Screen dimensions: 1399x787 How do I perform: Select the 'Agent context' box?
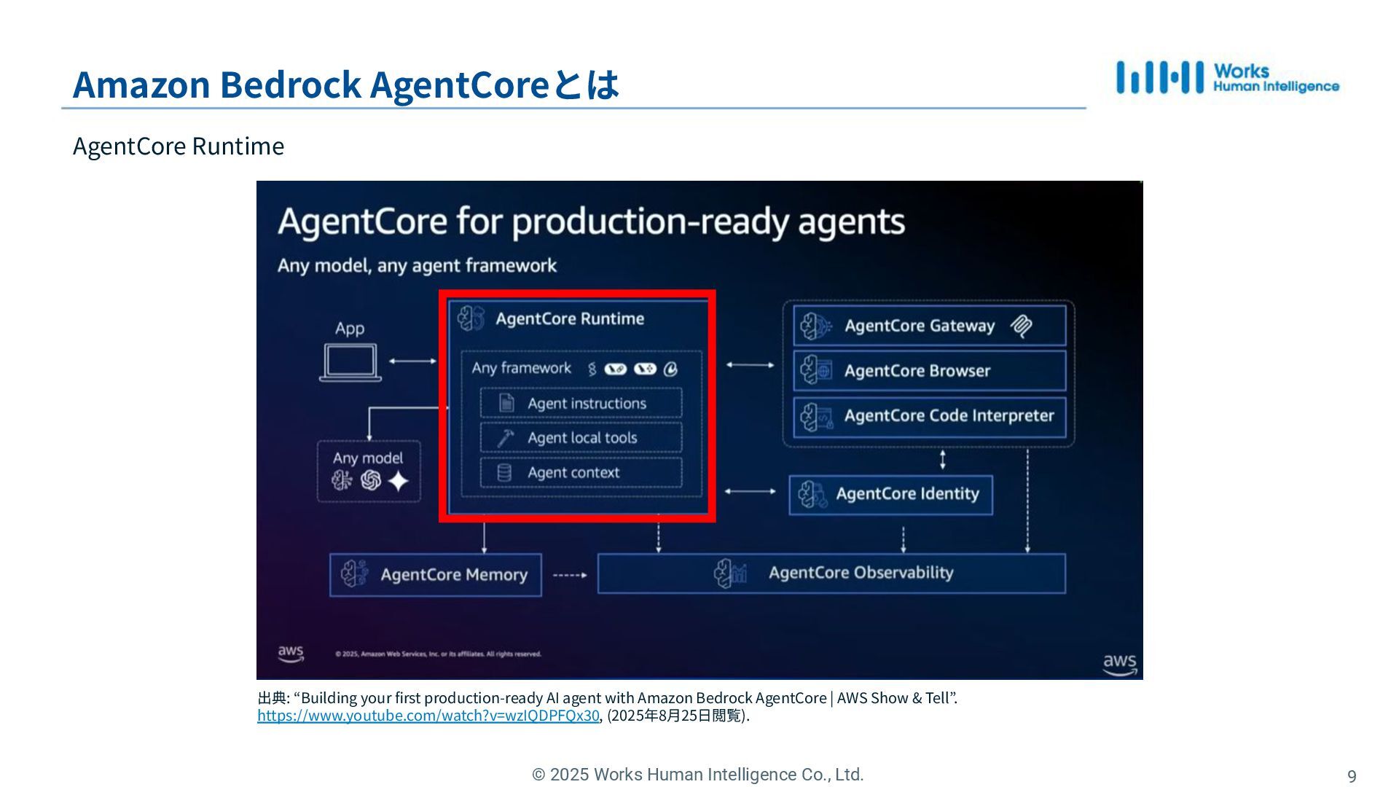[x=581, y=473]
